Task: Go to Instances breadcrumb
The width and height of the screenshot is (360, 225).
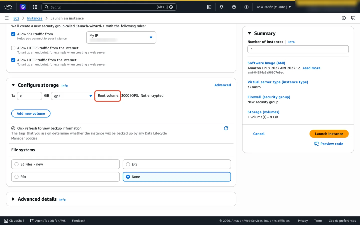Action: tap(35, 18)
